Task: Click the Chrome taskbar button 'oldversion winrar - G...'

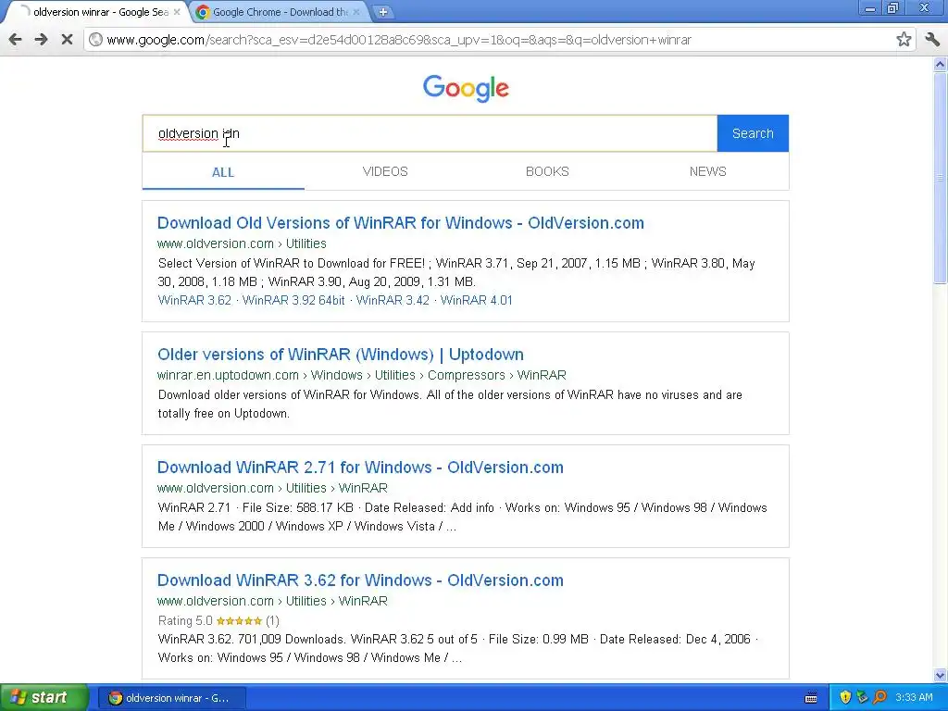Action: (x=171, y=698)
